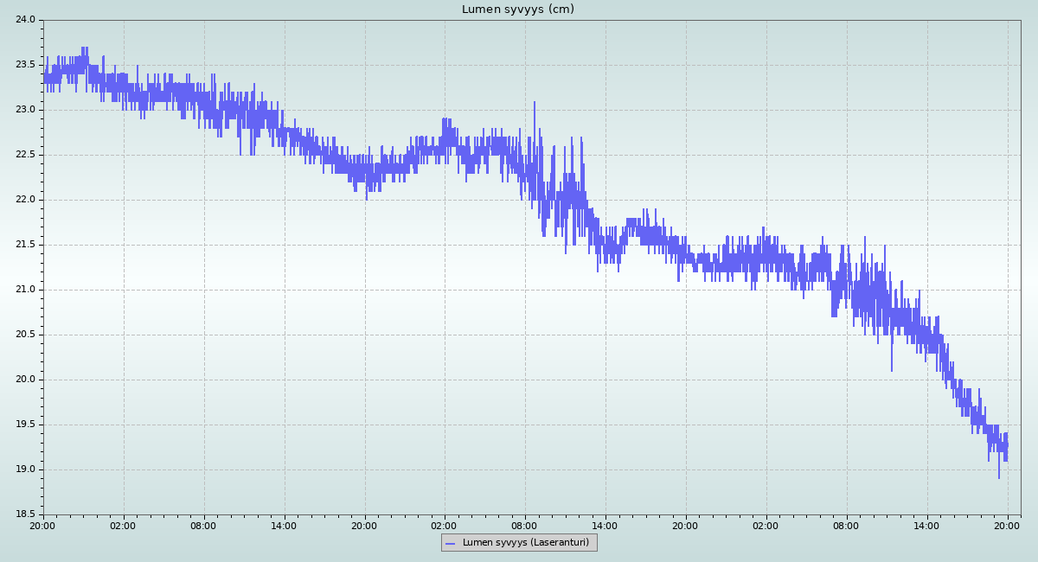Select the 19.0 y-axis tick label
Viewport: 1038px width, 562px height.
tap(25, 469)
